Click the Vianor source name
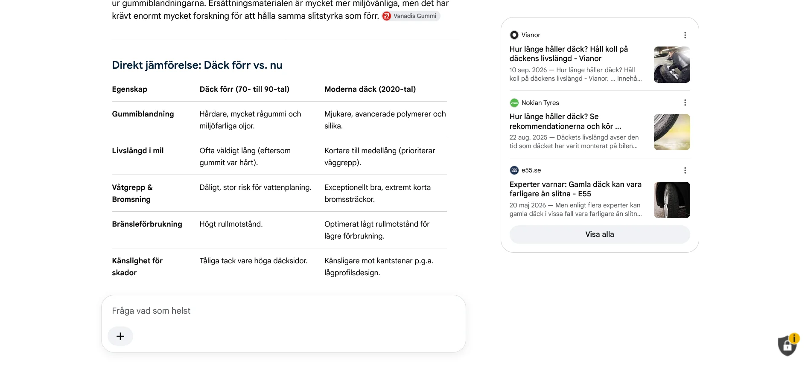The image size is (811, 370). click(x=531, y=35)
